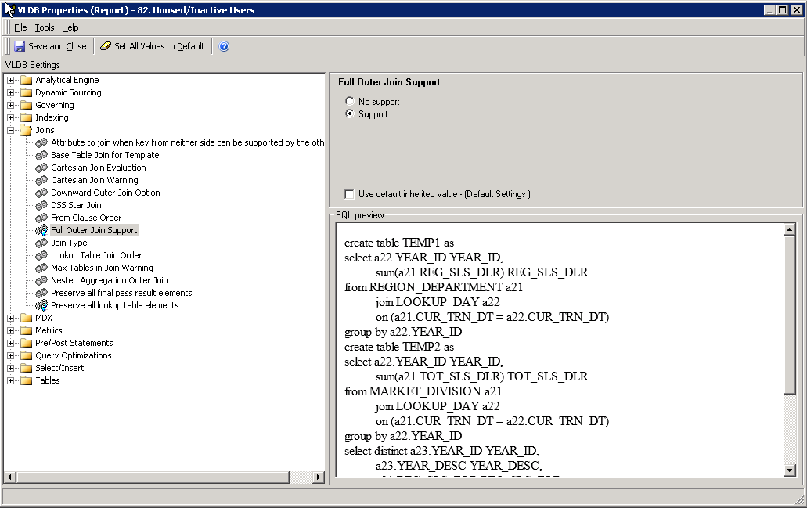The height and width of the screenshot is (508, 807).
Task: Click the open Joins folder icon
Action: pos(24,130)
